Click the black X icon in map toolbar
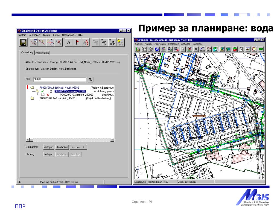 tap(196, 49)
